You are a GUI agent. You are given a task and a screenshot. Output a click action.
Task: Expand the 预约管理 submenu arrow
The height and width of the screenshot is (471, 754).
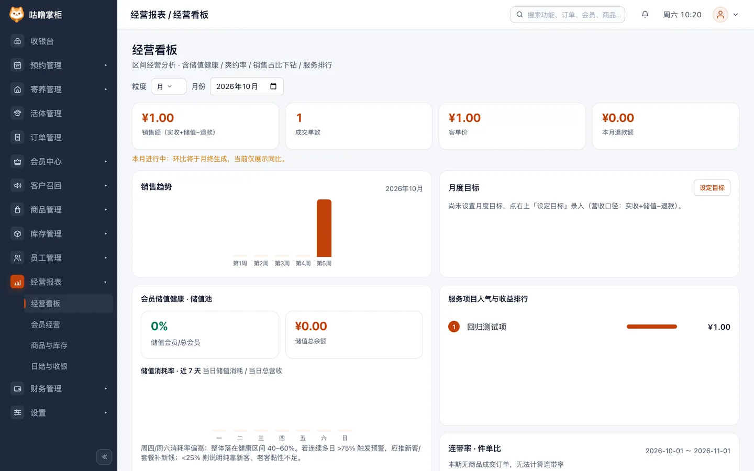pyautogui.click(x=106, y=65)
